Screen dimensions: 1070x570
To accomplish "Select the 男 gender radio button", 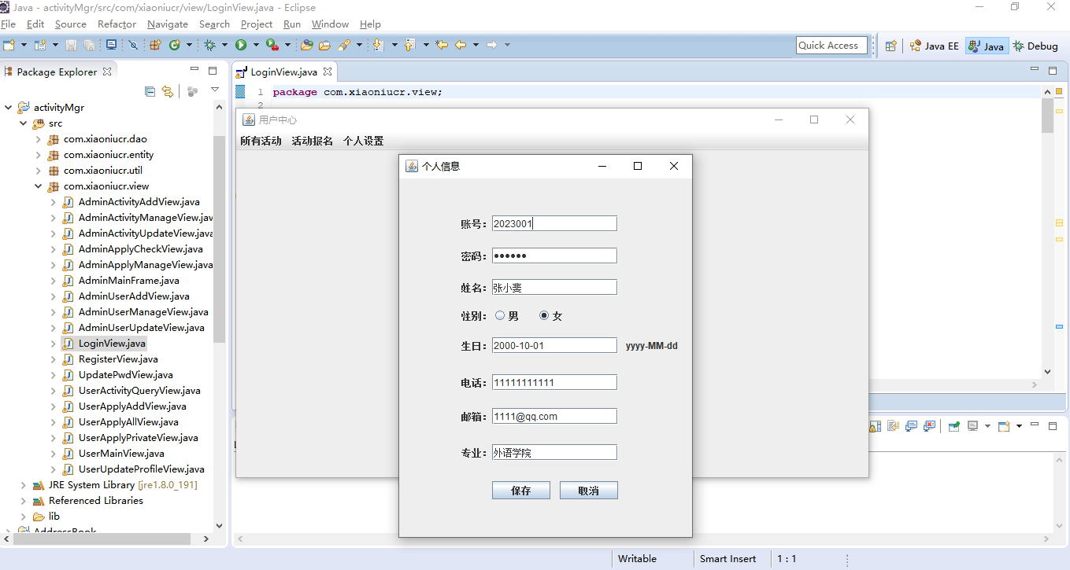I will point(500,316).
